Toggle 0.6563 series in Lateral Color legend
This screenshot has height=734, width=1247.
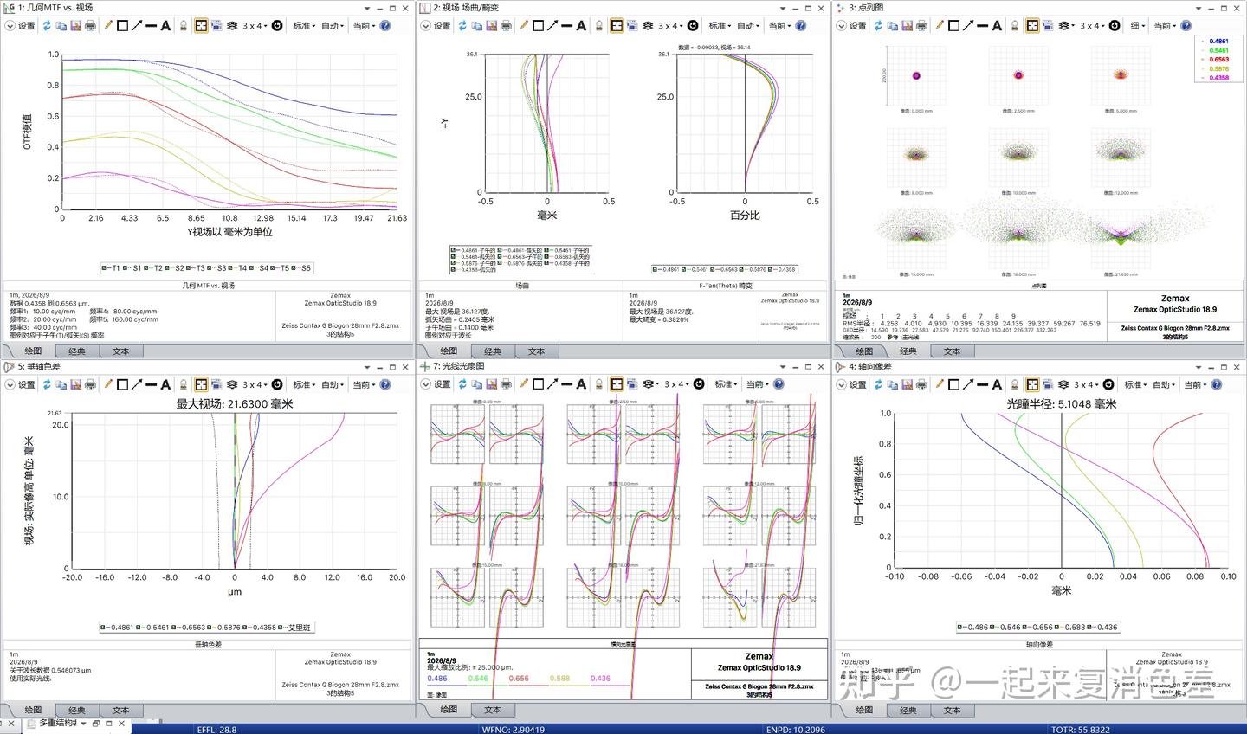click(191, 628)
